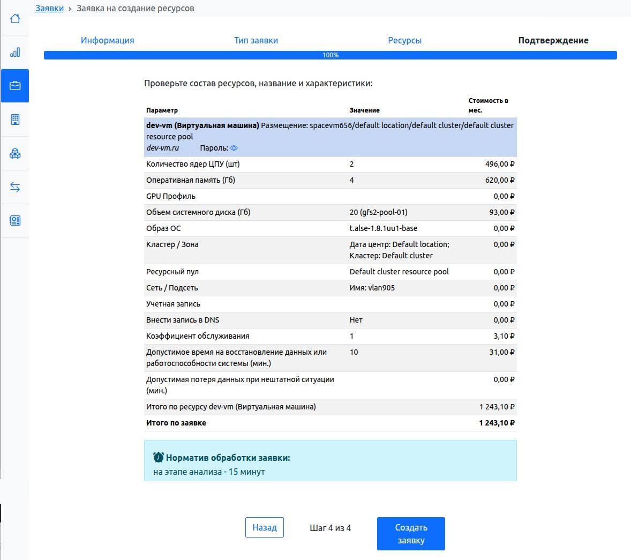Open the Ресурсы step tab
This screenshot has height=560, width=631.
(x=404, y=40)
